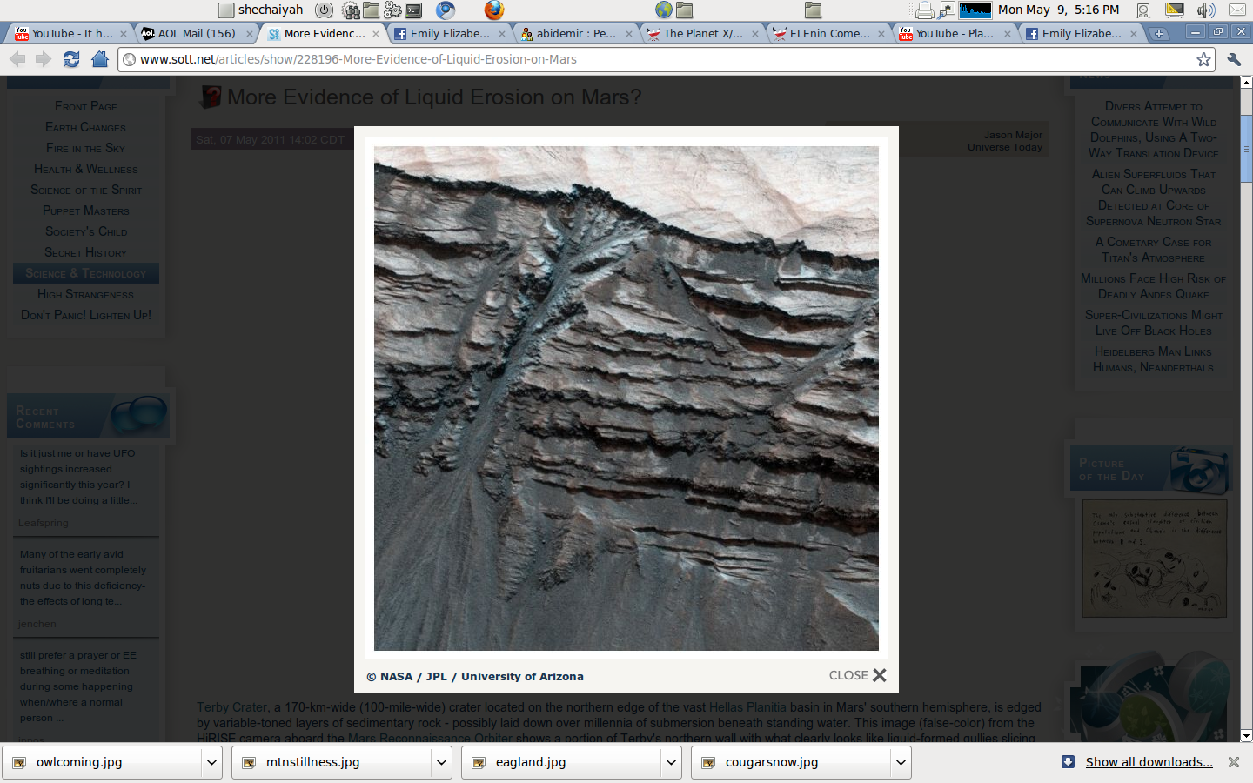Click the scrollbar down arrow
This screenshot has width=1253, height=783.
coord(1246,736)
